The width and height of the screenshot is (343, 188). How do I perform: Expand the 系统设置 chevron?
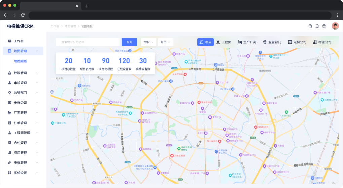tap(37, 173)
